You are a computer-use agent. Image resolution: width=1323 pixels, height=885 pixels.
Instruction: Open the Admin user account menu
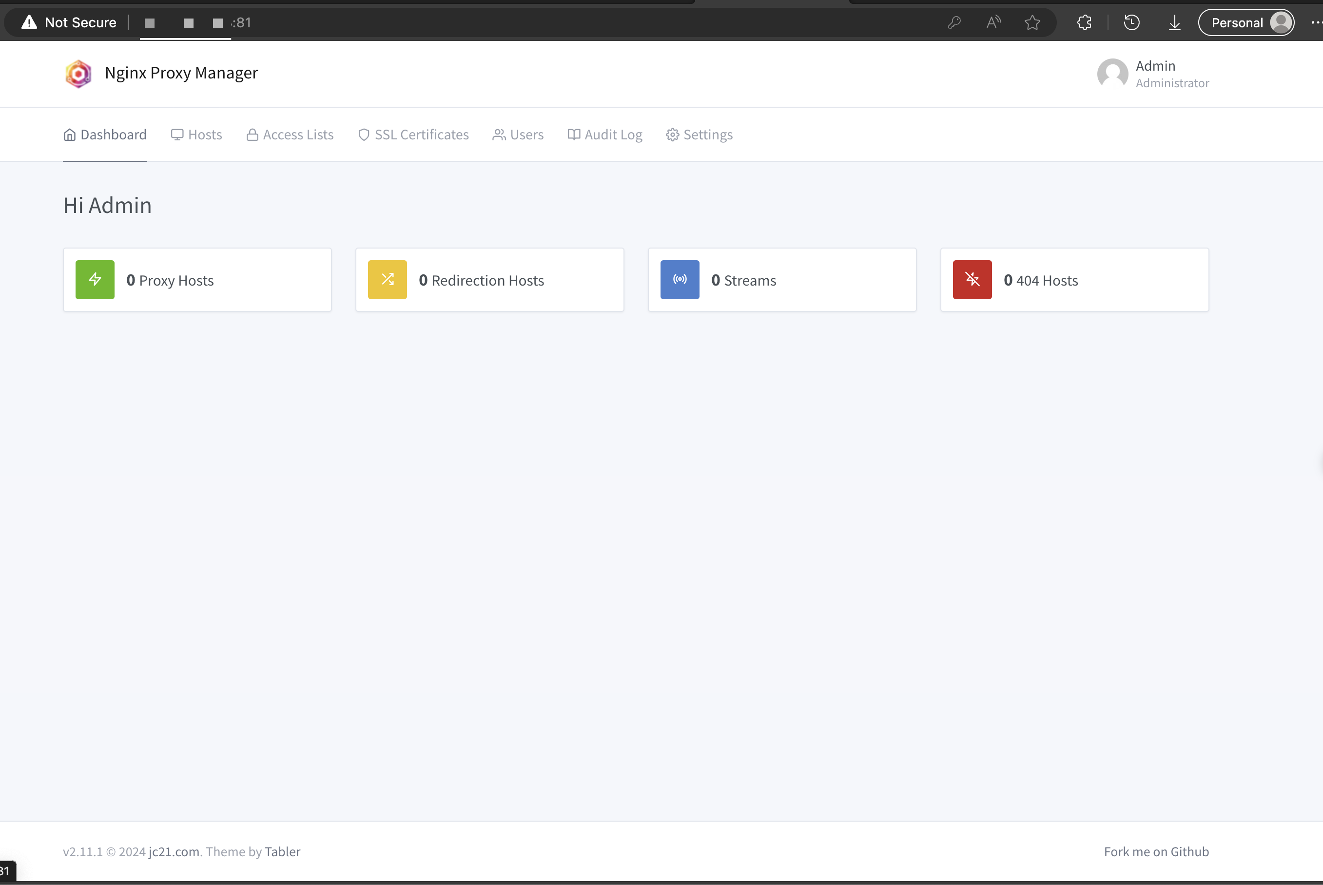coord(1153,74)
